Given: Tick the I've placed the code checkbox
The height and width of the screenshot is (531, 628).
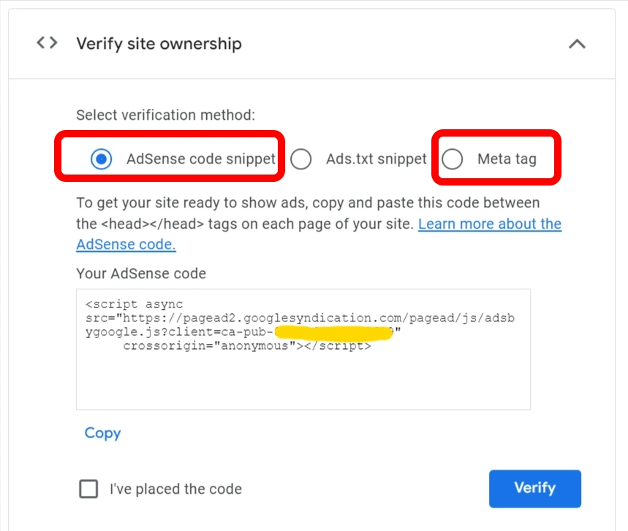Looking at the screenshot, I should coord(88,489).
